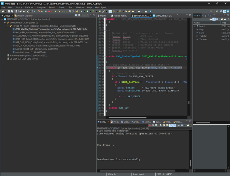Toggle Word Wrap in Console toolbar
This screenshot has width=230, height=176.
click(x=167, y=125)
